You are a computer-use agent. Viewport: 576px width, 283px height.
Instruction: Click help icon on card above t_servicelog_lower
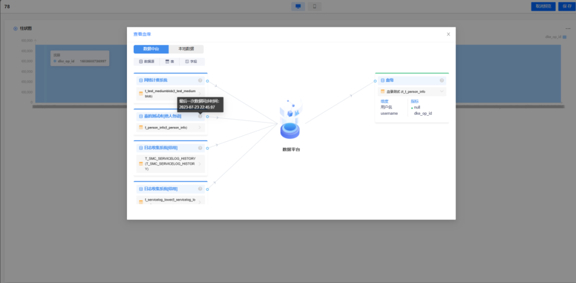click(x=200, y=189)
